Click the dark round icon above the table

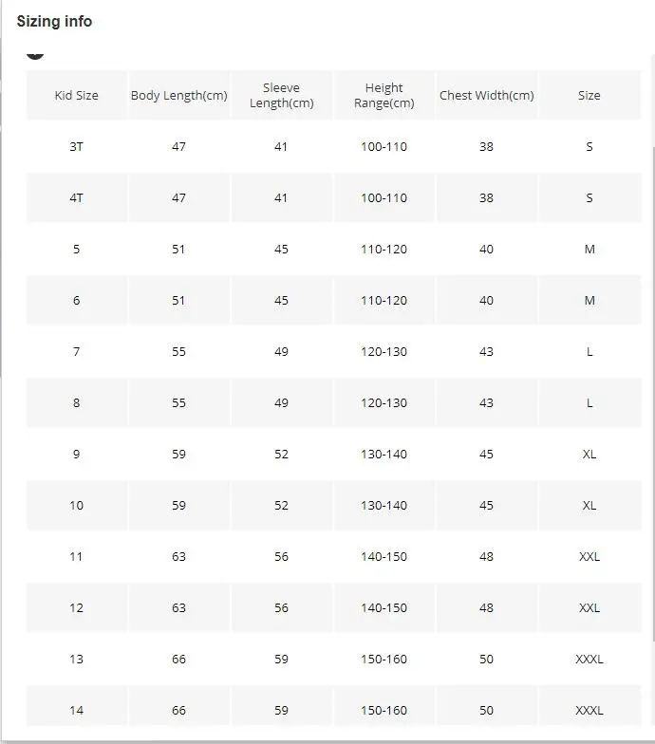point(34,54)
